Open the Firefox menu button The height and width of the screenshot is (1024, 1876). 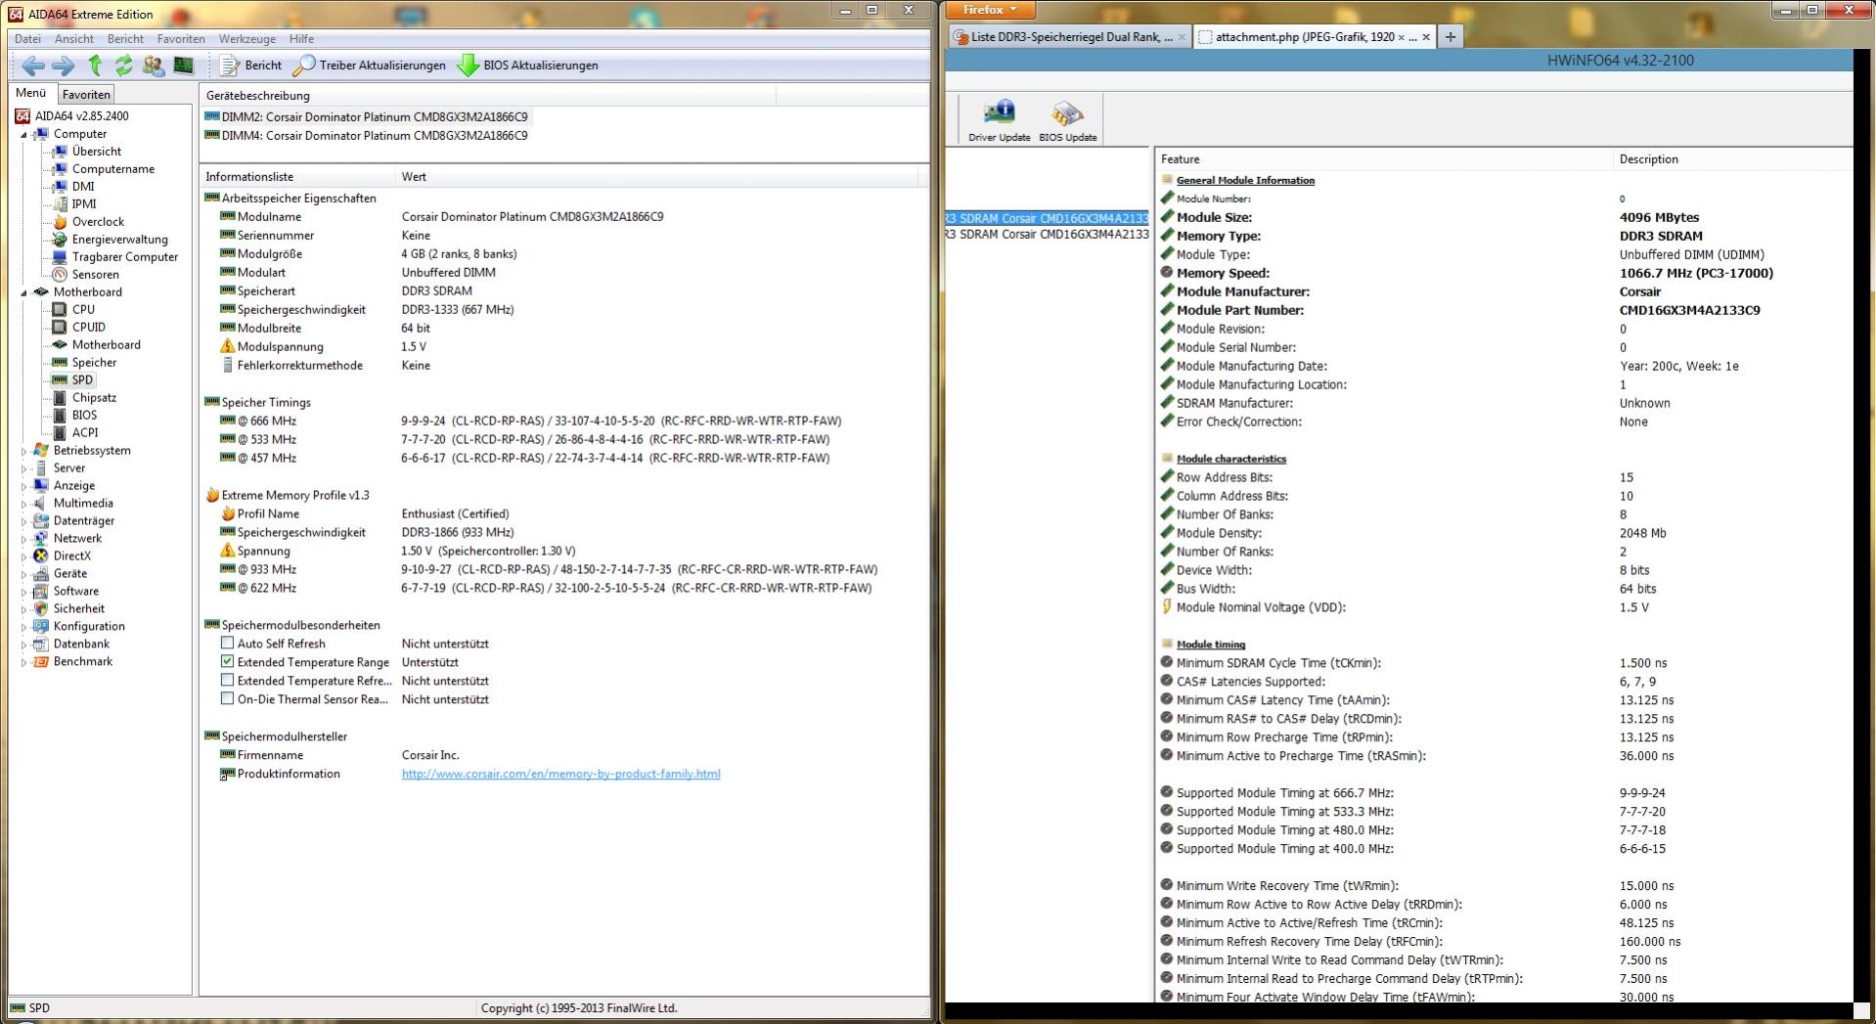990,10
